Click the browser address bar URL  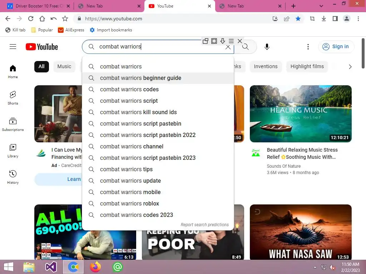point(113,19)
